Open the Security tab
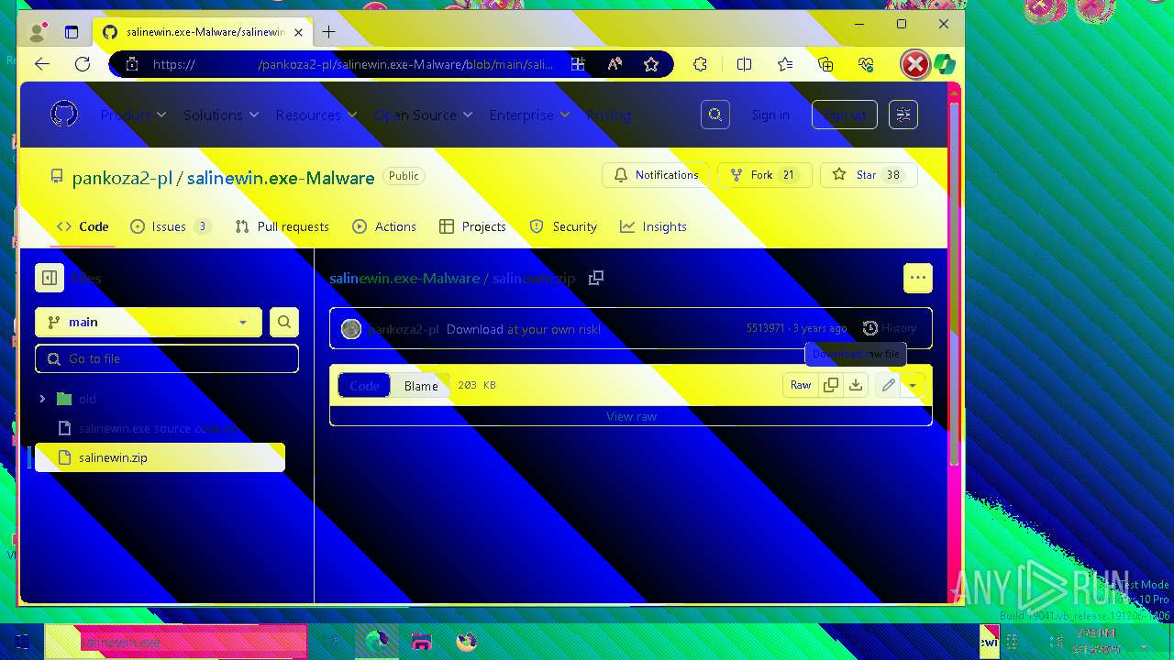The width and height of the screenshot is (1174, 660). 563,226
